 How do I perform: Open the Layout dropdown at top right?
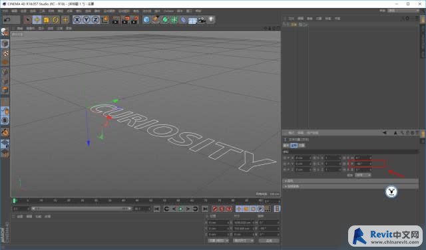[403, 11]
